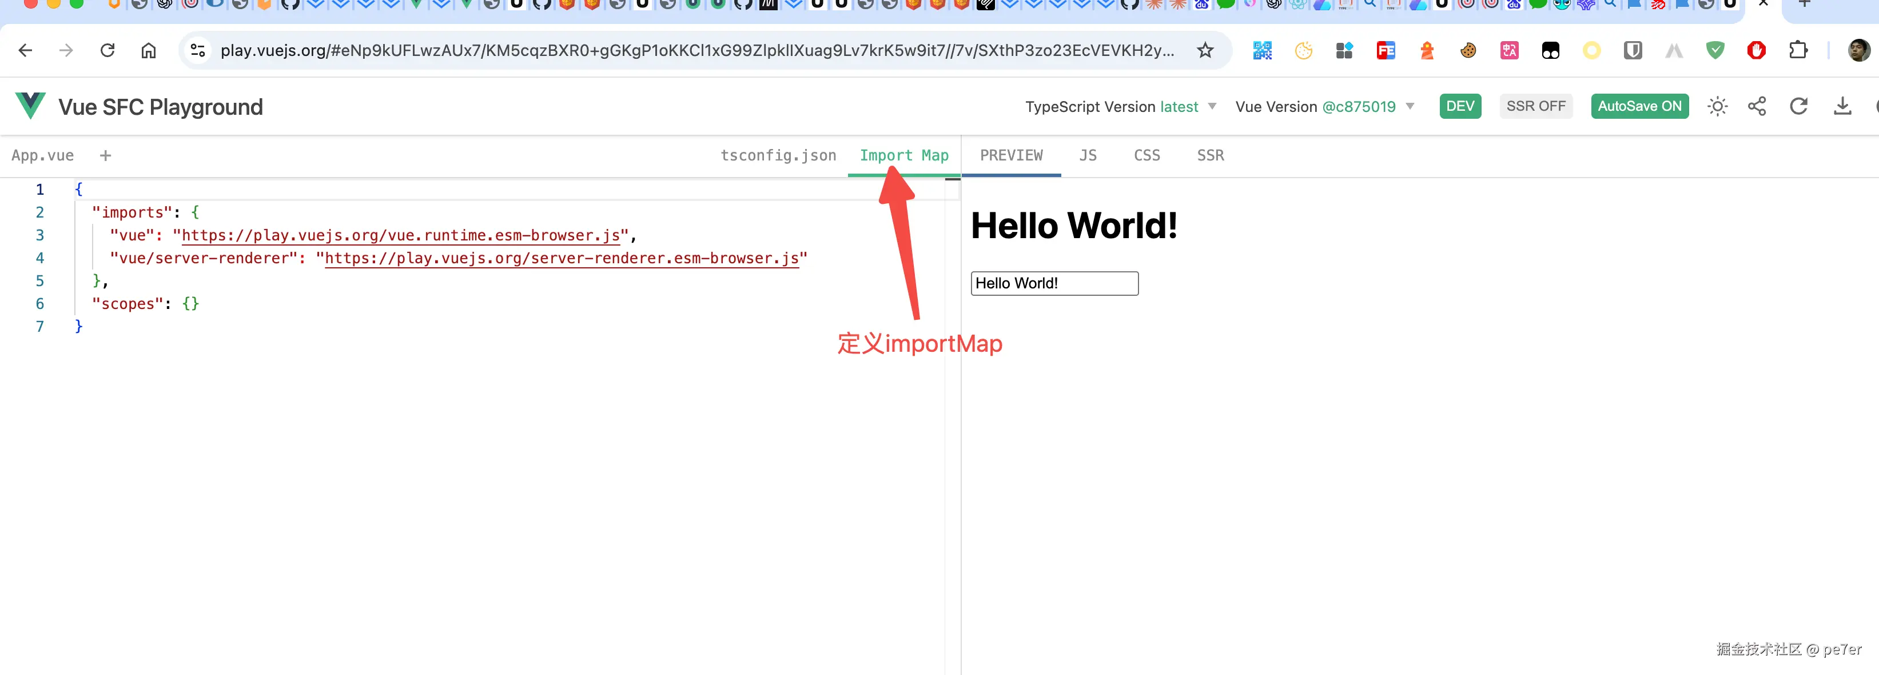The height and width of the screenshot is (675, 1879).
Task: Open the brown cookie extension
Action: pos(1468,50)
